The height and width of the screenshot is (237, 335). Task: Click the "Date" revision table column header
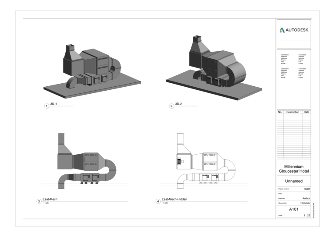click(306, 112)
